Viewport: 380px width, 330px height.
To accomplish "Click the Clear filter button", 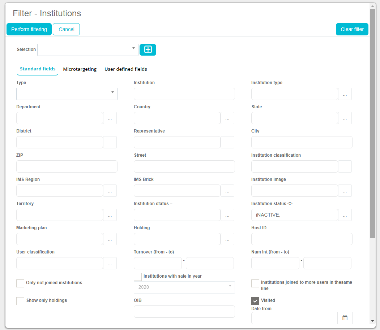I will [352, 29].
